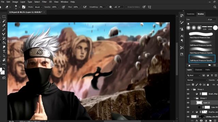218x122 pixels.
Task: Open the three-dot Edit Toolbar button
Action: point(4,64)
